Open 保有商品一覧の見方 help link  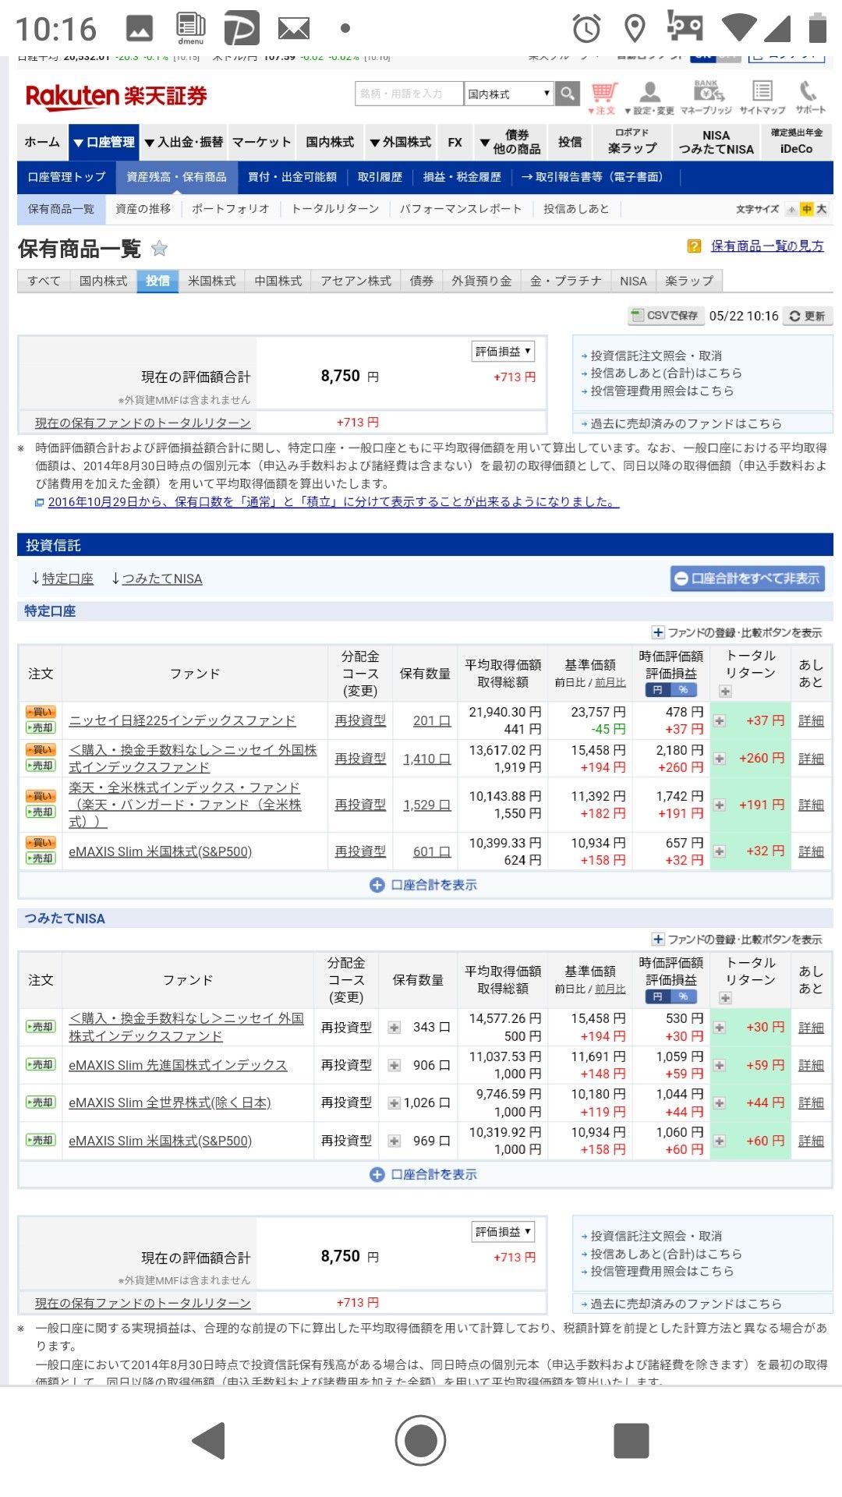coord(767,246)
